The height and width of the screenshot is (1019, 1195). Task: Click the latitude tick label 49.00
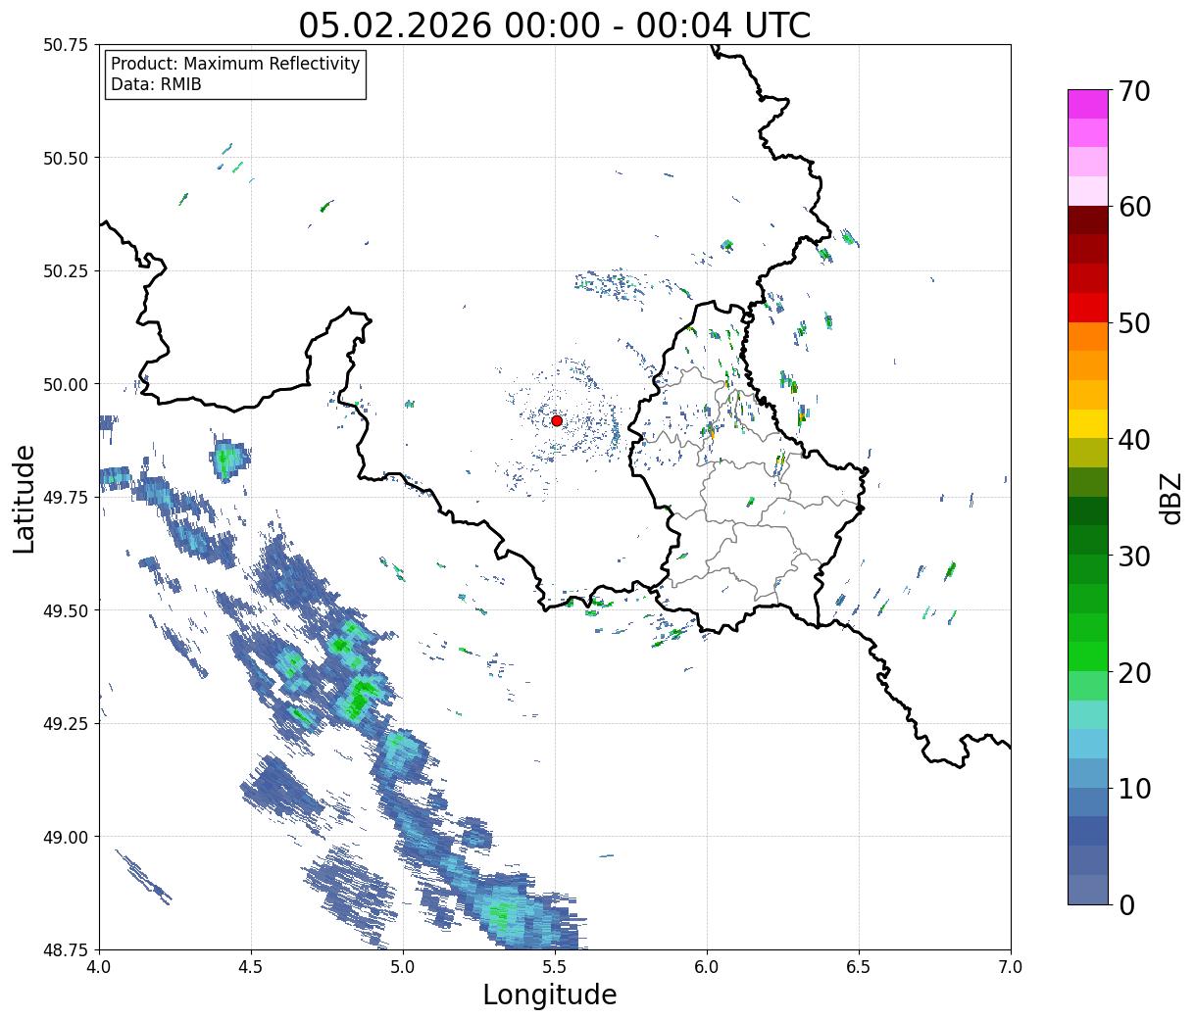pyautogui.click(x=67, y=837)
